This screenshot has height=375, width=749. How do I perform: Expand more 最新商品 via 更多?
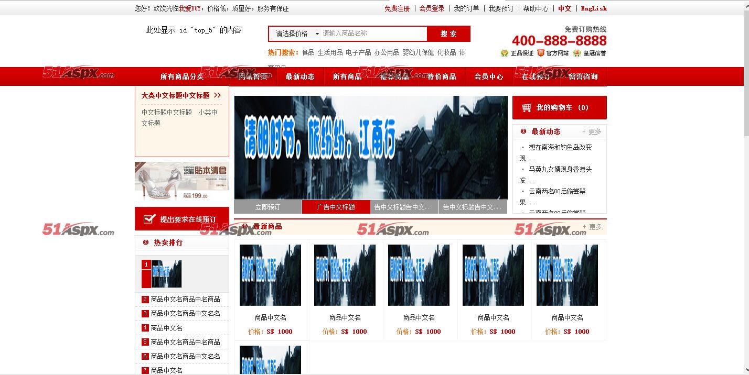[x=592, y=227]
